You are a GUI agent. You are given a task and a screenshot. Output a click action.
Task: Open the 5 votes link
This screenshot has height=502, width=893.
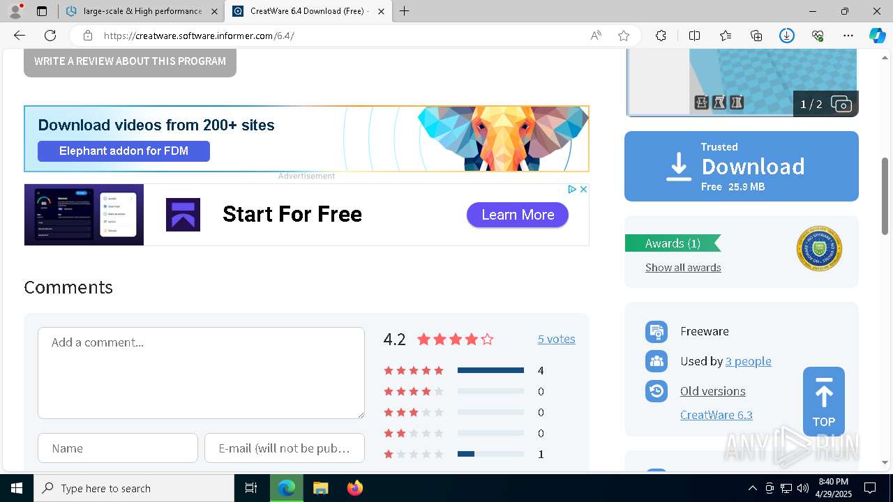(x=556, y=339)
